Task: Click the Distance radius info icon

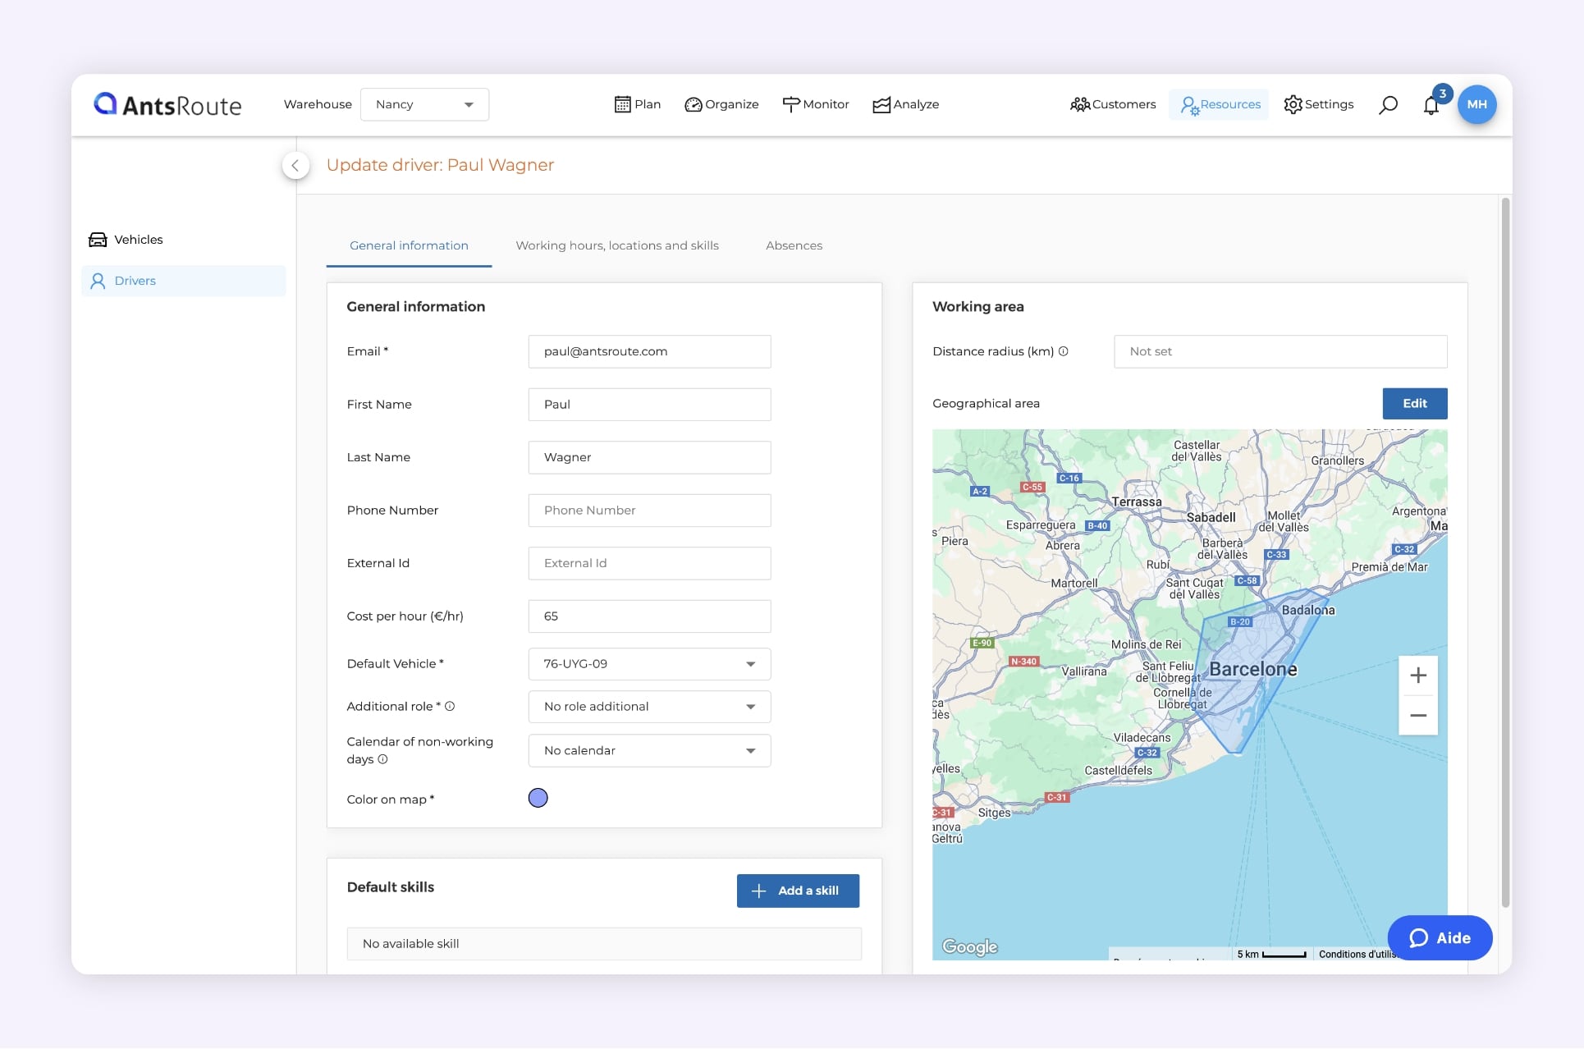Action: point(1064,351)
